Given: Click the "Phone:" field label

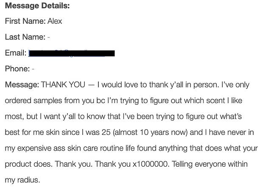Looking at the screenshot, I should [17, 69].
